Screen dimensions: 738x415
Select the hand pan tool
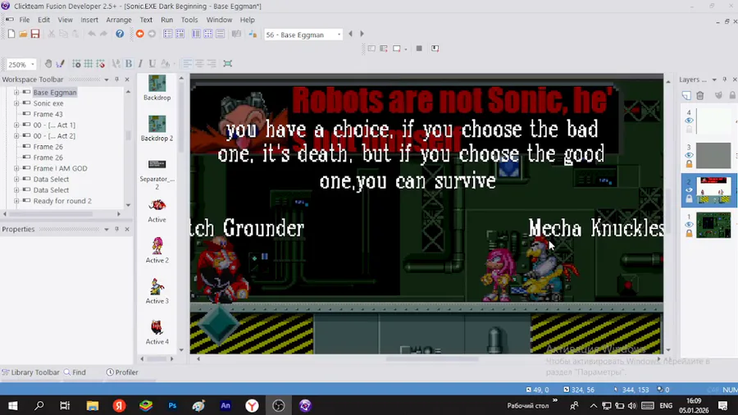pos(48,63)
